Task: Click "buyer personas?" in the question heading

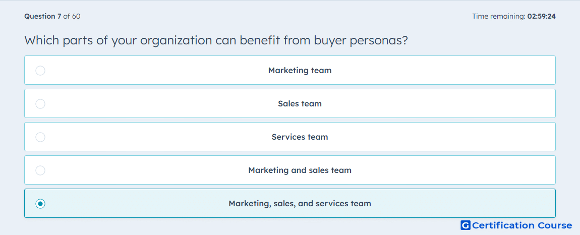Action: click(361, 41)
